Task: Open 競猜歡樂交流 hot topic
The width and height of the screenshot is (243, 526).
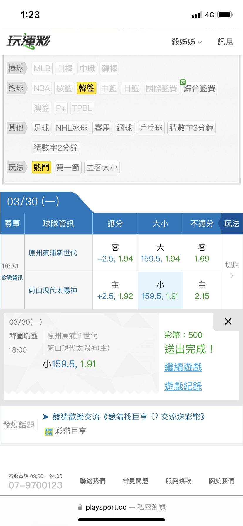Action: [x=129, y=417]
